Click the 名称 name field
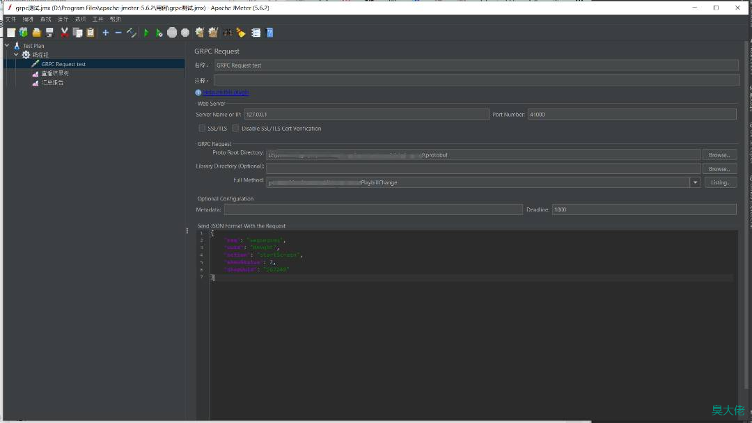The image size is (752, 423). 476,65
